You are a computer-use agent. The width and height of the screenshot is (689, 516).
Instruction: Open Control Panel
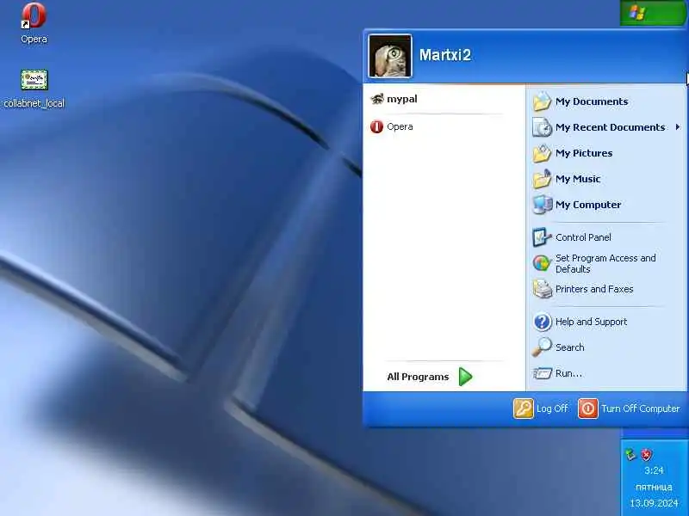[606, 237]
